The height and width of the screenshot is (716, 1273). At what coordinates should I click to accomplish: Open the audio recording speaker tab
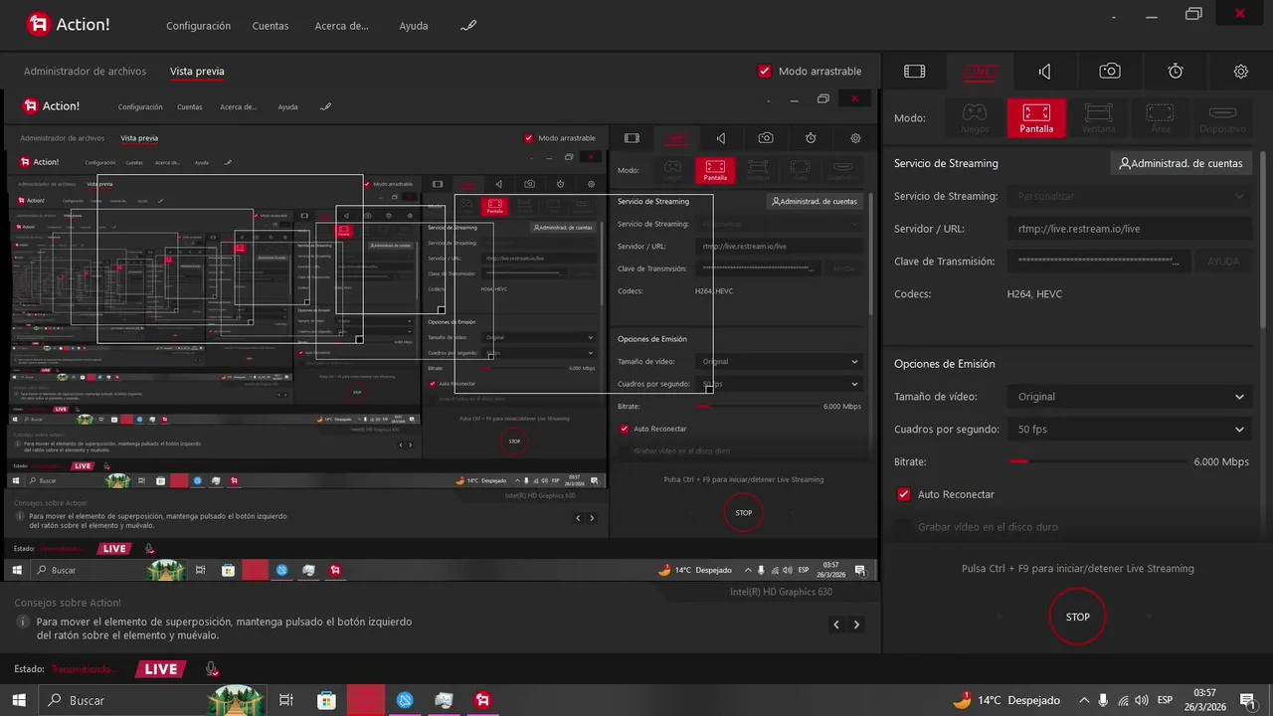coord(1044,71)
